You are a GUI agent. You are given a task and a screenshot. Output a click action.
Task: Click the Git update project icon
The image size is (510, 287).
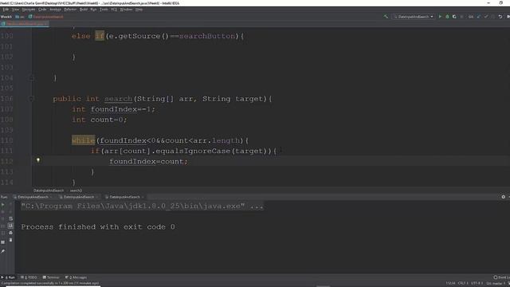[x=471, y=17]
